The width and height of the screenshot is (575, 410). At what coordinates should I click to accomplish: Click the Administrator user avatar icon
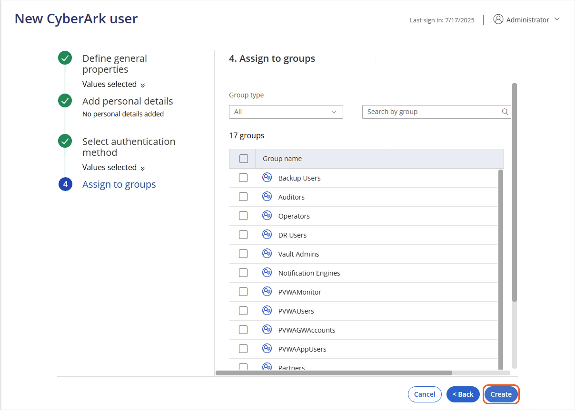tap(498, 19)
